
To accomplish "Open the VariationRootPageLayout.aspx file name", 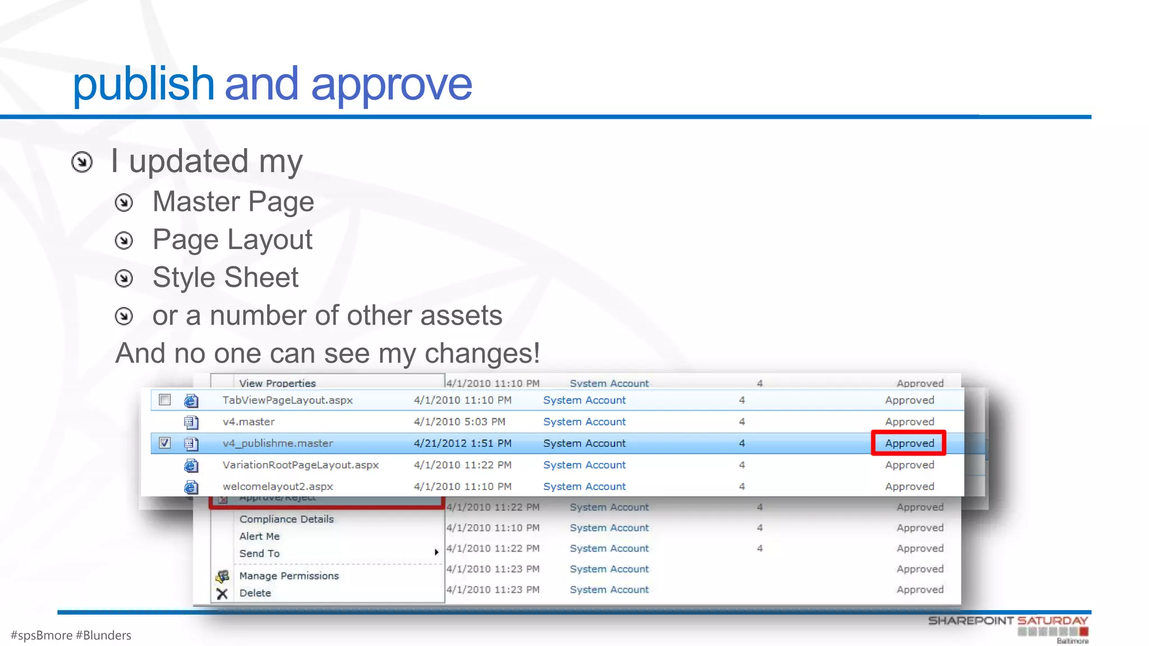I will 300,465.
